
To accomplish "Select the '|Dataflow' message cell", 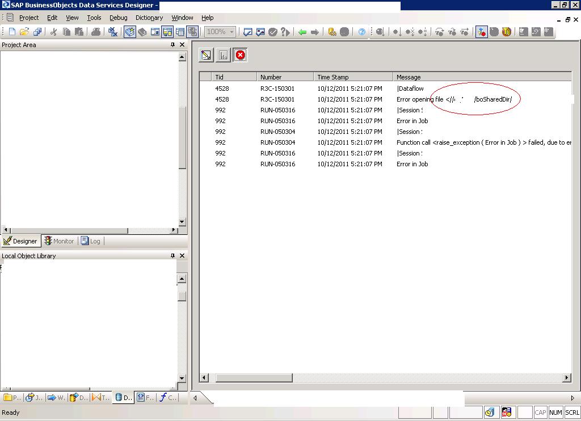I will click(x=410, y=89).
